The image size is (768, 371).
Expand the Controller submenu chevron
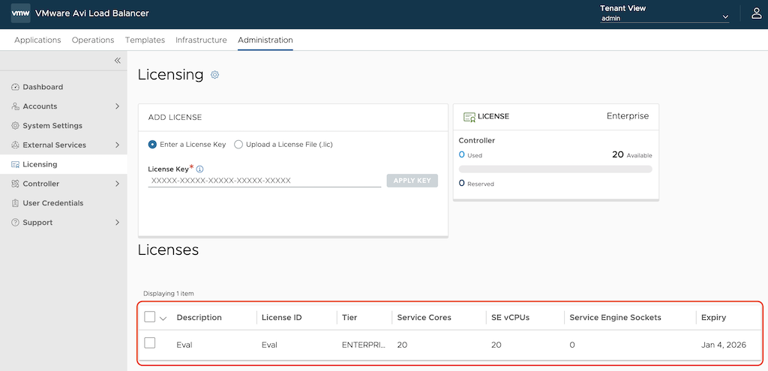coord(118,184)
